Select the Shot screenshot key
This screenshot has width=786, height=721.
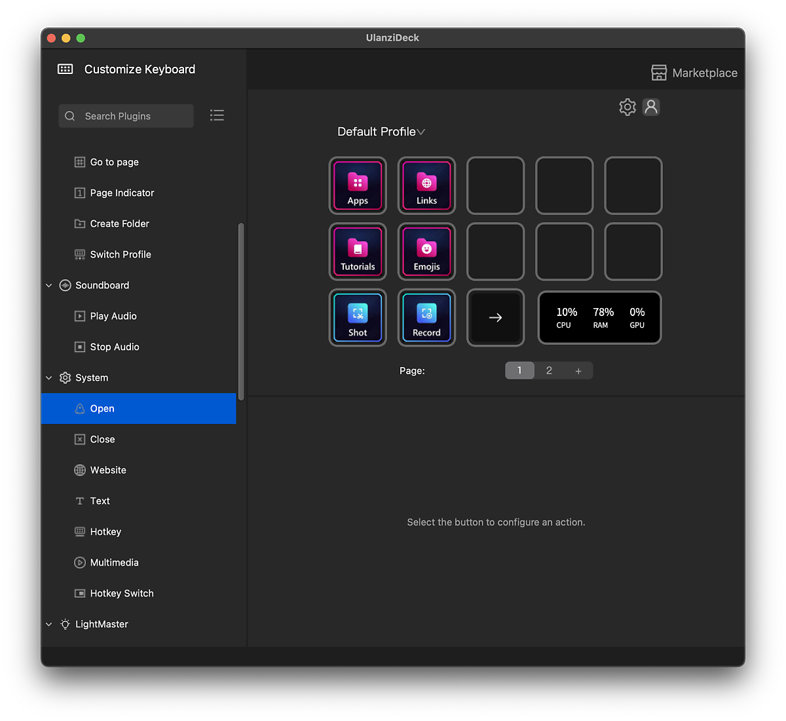coord(358,318)
